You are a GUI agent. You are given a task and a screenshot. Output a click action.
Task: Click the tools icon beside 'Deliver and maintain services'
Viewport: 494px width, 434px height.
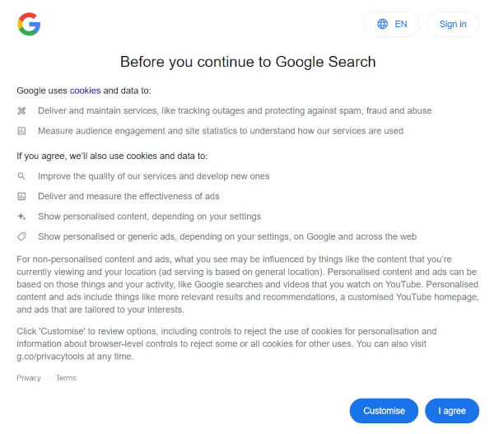coord(21,111)
